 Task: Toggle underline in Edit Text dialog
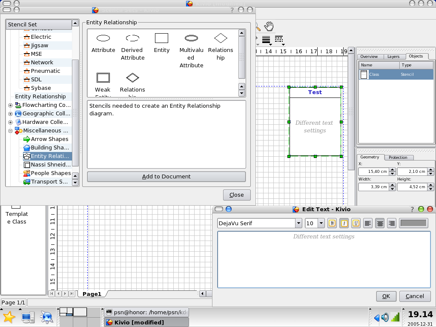point(356,223)
